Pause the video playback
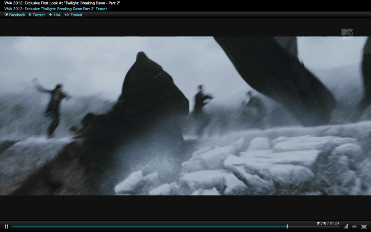This screenshot has width=371, height=232. click(6, 226)
